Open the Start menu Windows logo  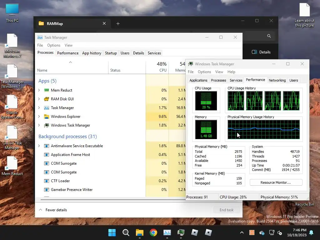coord(112,232)
